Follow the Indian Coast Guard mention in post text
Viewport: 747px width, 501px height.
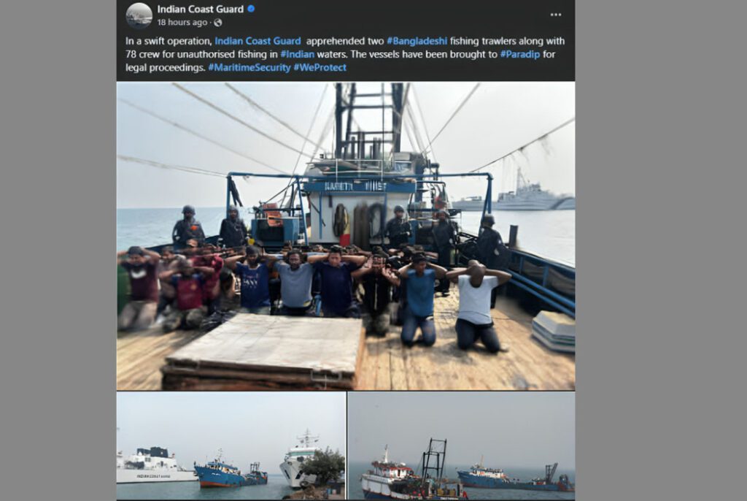click(258, 41)
